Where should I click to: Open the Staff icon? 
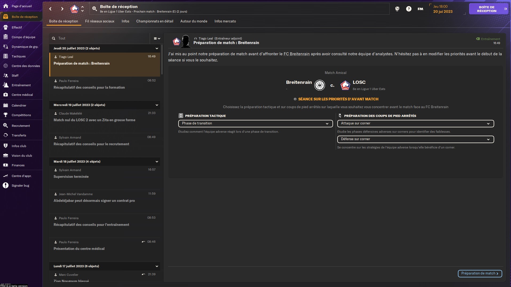6,75
